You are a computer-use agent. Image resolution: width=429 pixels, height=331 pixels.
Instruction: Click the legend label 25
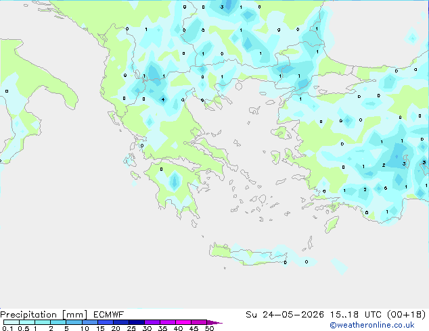pyautogui.click(x=131, y=328)
